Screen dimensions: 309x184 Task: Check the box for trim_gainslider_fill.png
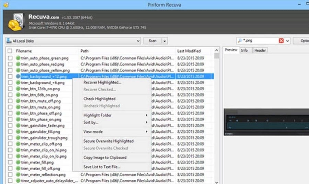click(10, 131)
